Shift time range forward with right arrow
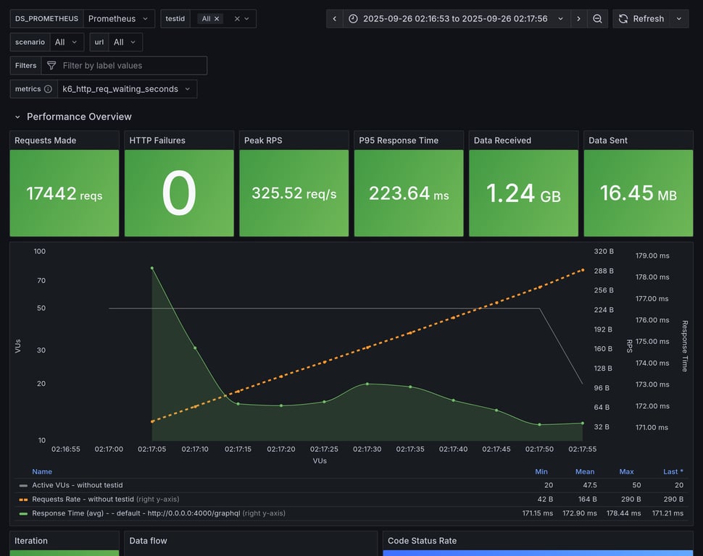This screenshot has width=703, height=556. 578,19
